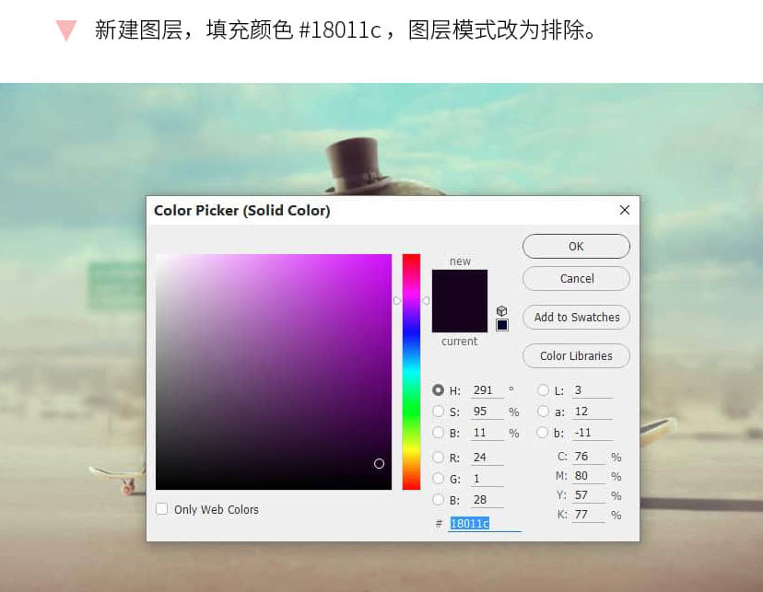Close the Color Picker dialog with X
The width and height of the screenshot is (763, 592).
pyautogui.click(x=625, y=210)
